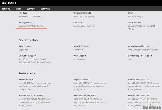
Task: Click Device Sleep Mode Support label
Action: (x=140, y=56)
